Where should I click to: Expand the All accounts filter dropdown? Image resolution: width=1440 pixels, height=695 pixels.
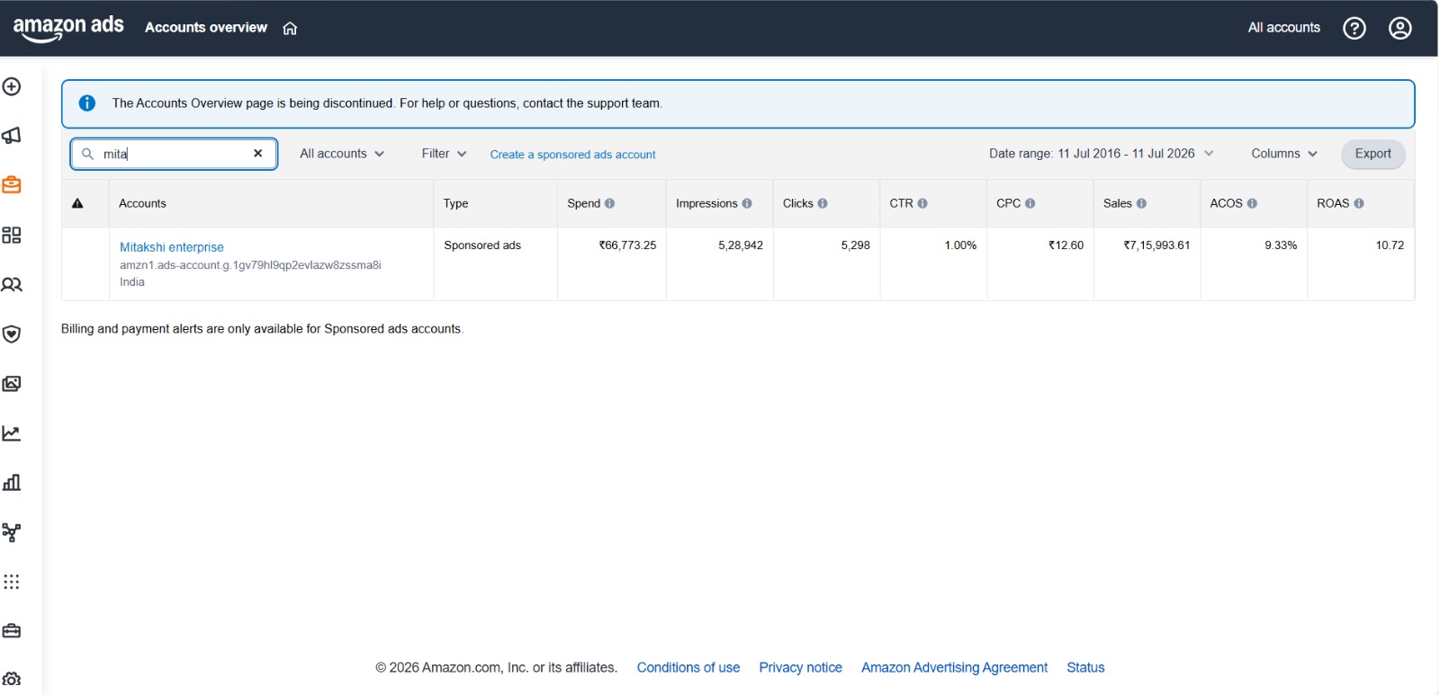[x=342, y=154]
